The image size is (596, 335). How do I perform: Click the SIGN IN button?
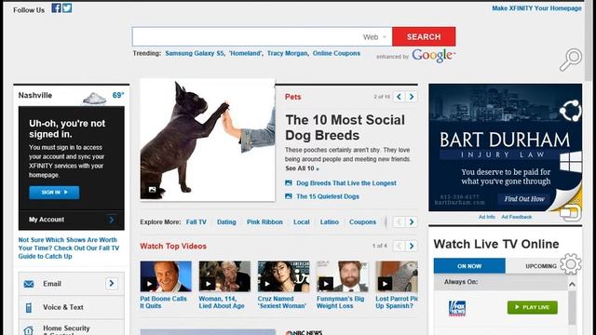54,193
